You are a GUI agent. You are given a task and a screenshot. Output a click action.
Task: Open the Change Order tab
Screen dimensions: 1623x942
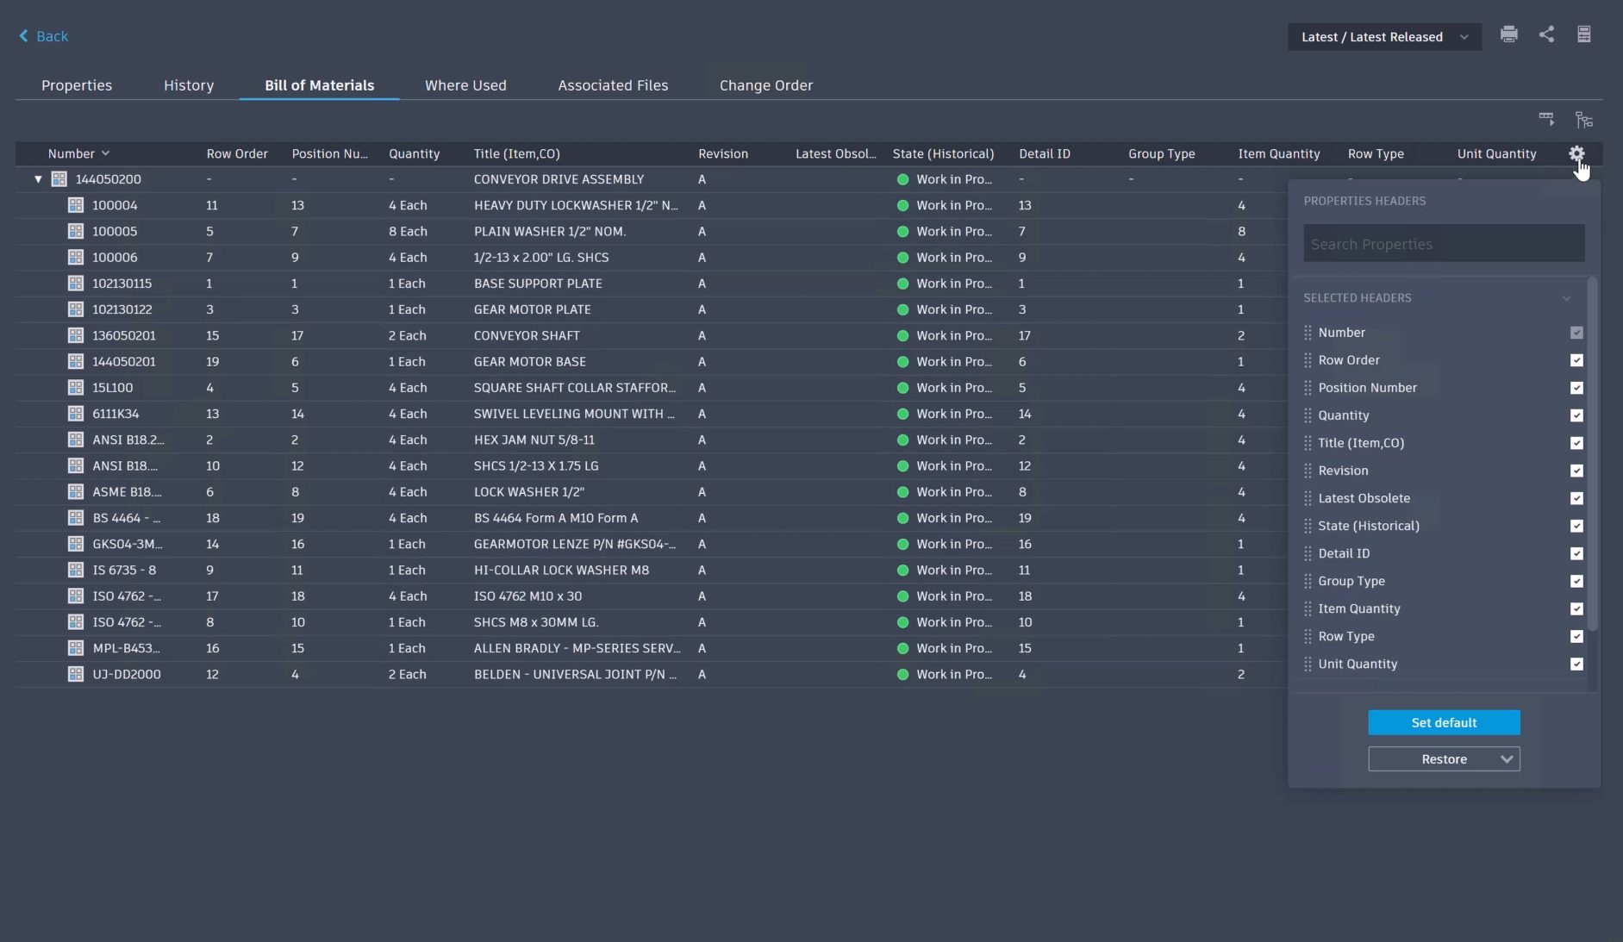(765, 85)
